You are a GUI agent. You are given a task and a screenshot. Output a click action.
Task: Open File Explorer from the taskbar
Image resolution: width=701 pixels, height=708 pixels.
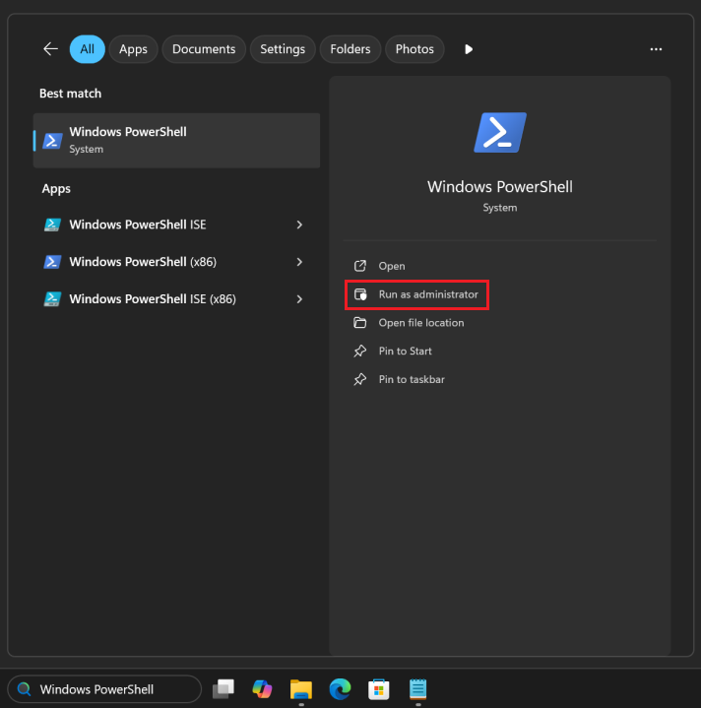tap(301, 689)
